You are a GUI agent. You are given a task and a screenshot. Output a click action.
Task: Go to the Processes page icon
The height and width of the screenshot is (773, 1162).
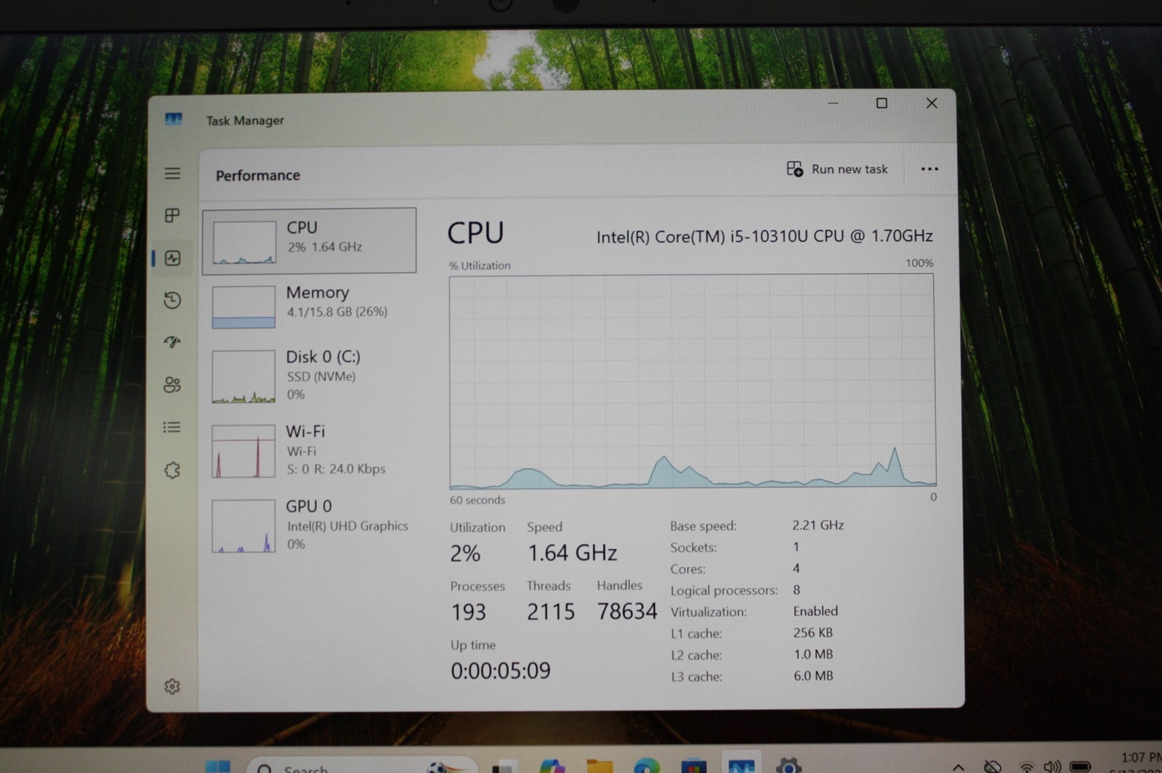point(172,215)
